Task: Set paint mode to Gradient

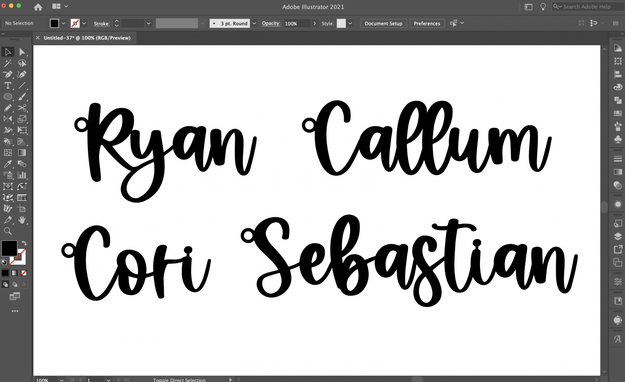Action: point(15,273)
